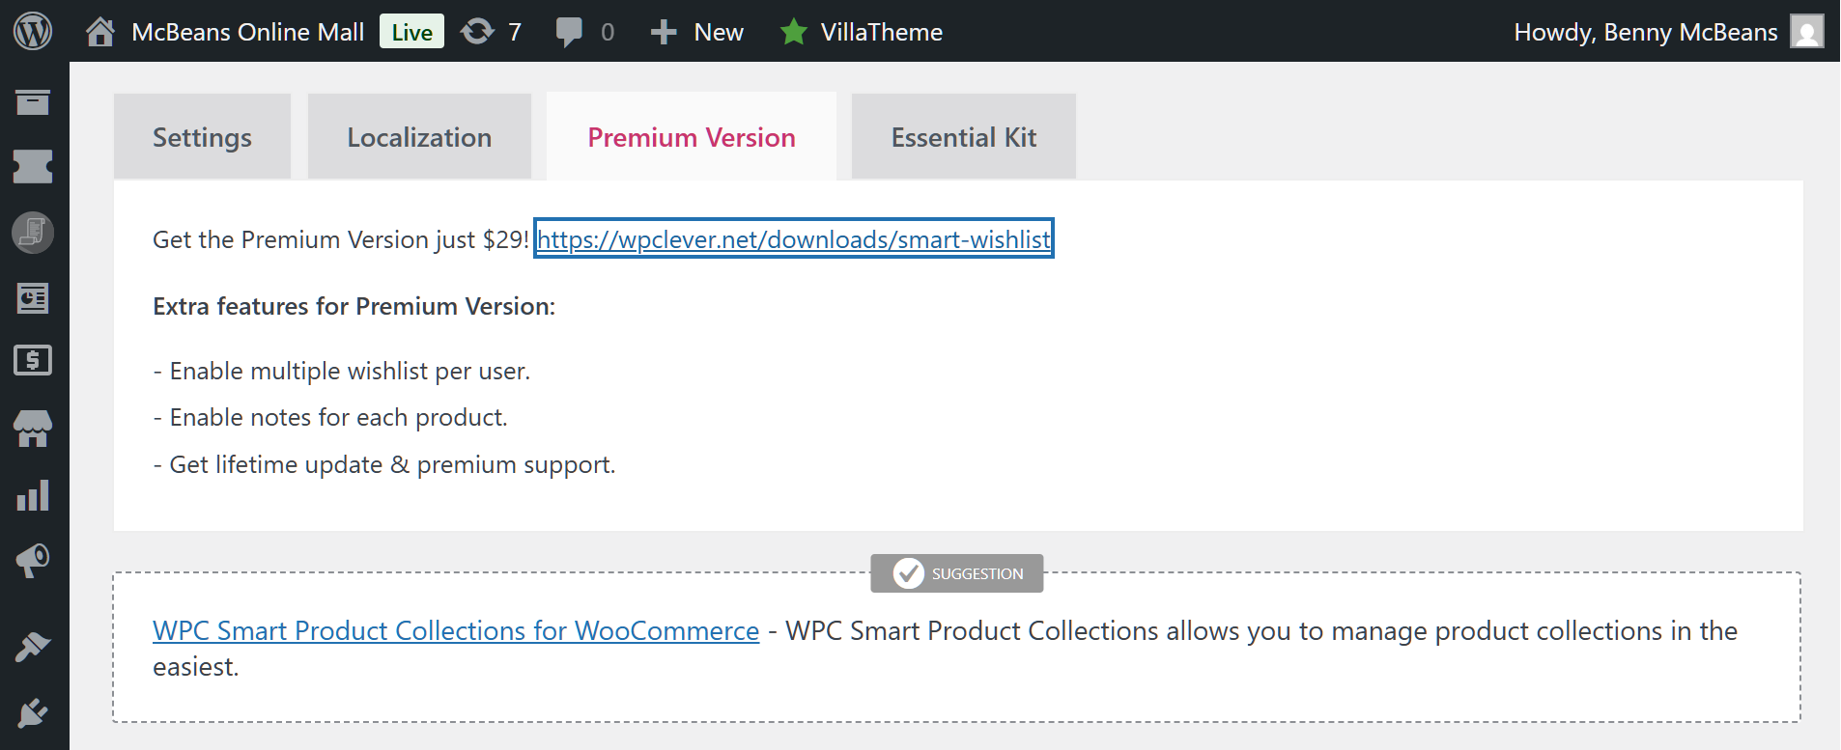Click the Benny McBeans user avatar
The width and height of the screenshot is (1841, 750).
click(1806, 31)
